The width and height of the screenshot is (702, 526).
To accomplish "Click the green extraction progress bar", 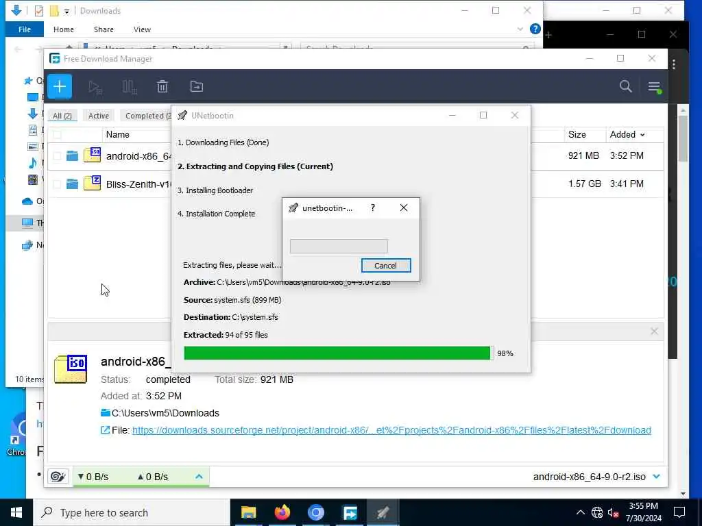I will pyautogui.click(x=339, y=353).
